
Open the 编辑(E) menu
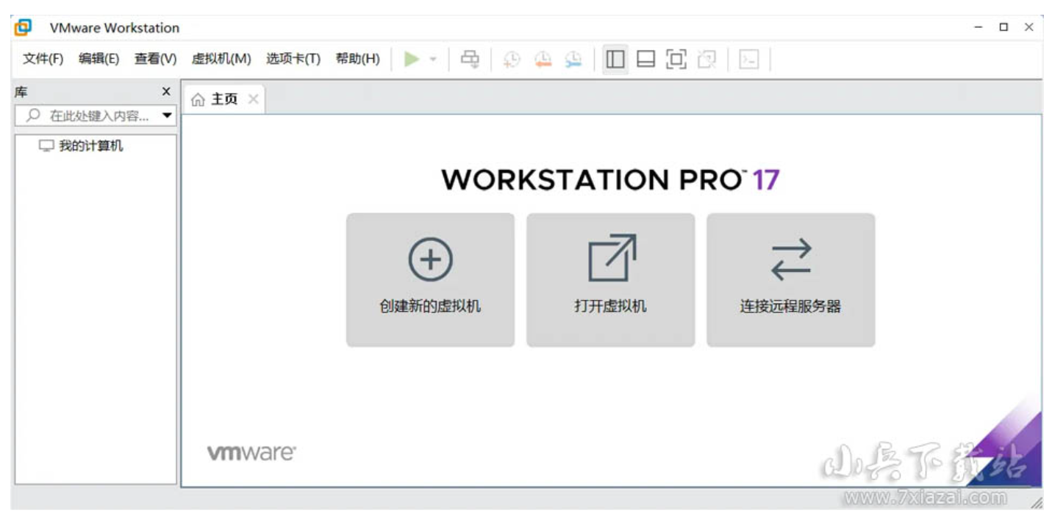(99, 59)
